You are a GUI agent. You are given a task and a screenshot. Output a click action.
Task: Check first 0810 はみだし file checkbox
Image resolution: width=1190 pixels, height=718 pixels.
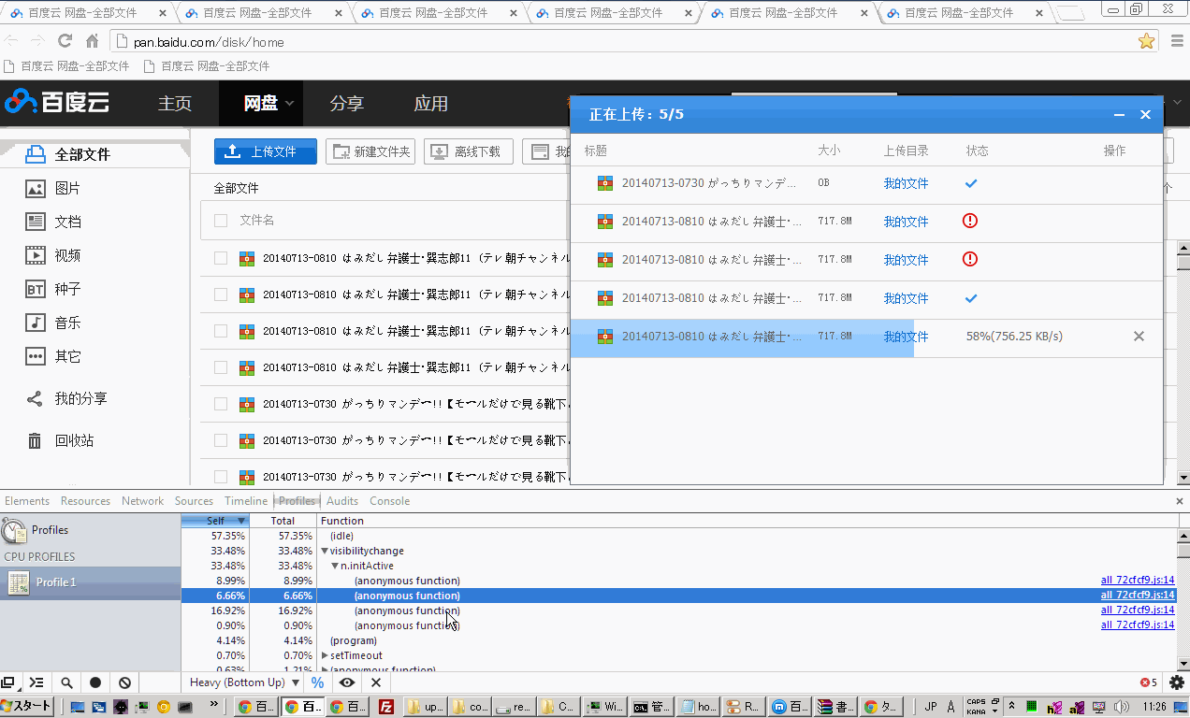[x=221, y=258]
